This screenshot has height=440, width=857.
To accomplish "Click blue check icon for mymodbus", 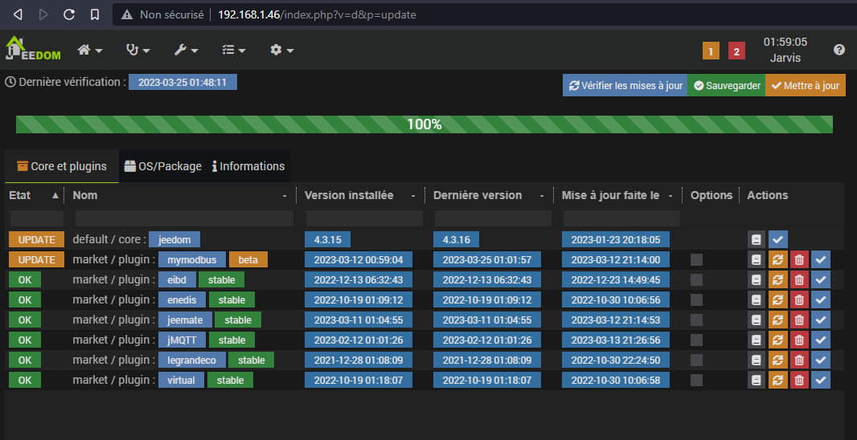I will (820, 259).
